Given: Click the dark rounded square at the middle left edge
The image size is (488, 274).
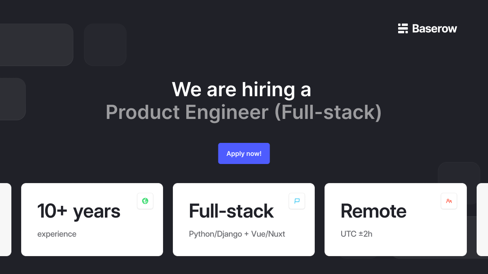Looking at the screenshot, I should point(12,99).
